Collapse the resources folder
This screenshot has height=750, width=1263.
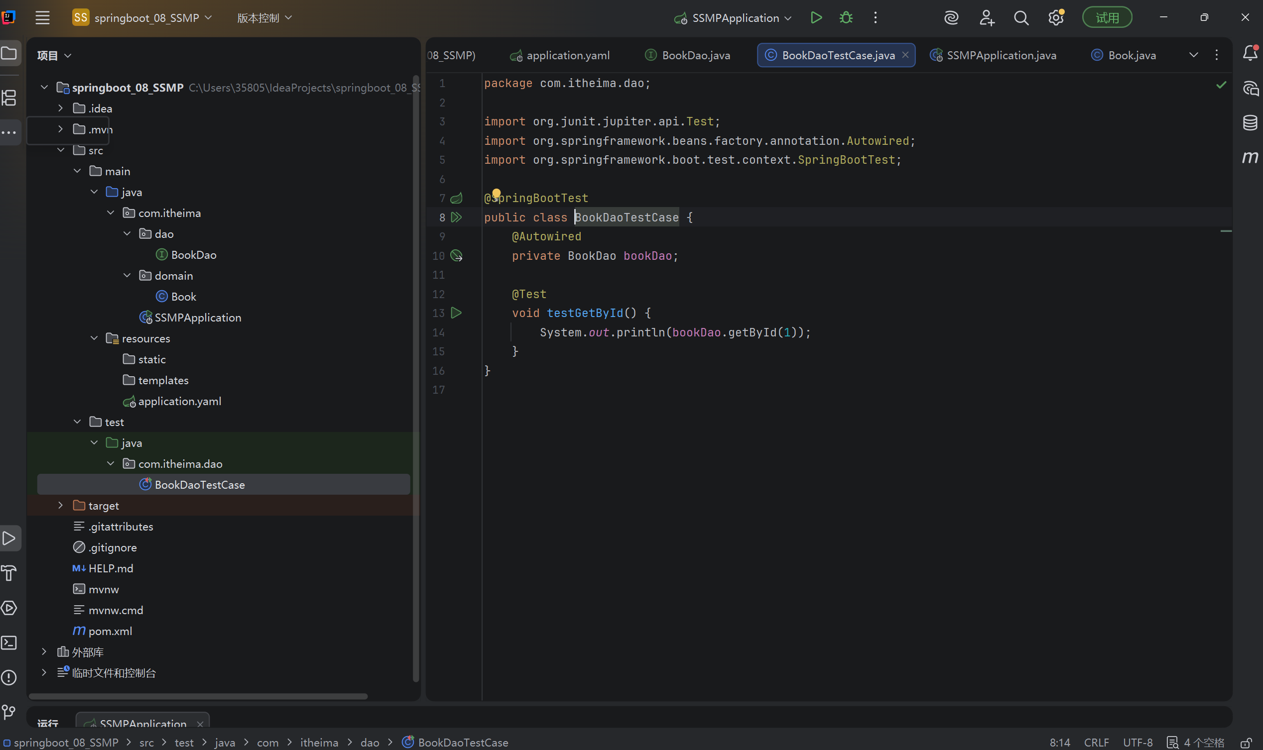coord(94,338)
